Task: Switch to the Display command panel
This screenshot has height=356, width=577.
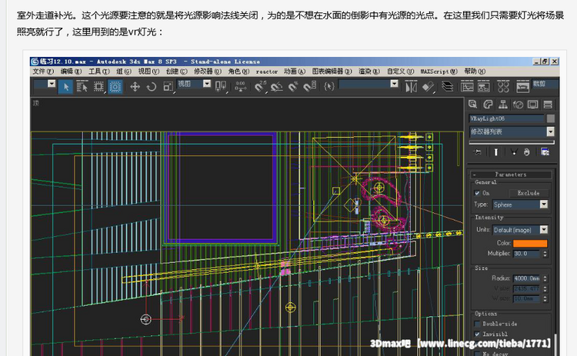Action: pyautogui.click(x=533, y=105)
